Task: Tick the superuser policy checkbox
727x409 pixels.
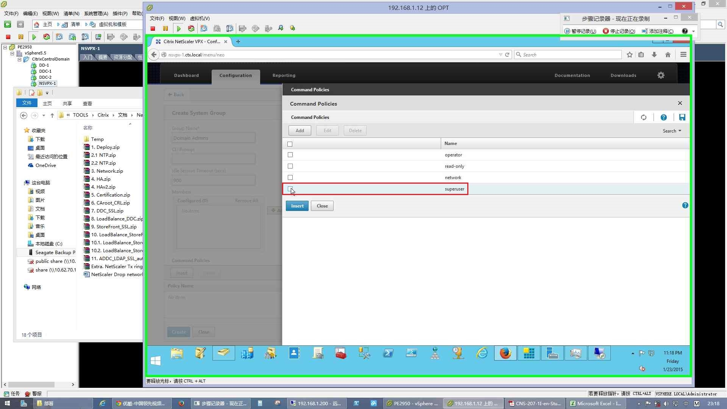Action: click(290, 189)
